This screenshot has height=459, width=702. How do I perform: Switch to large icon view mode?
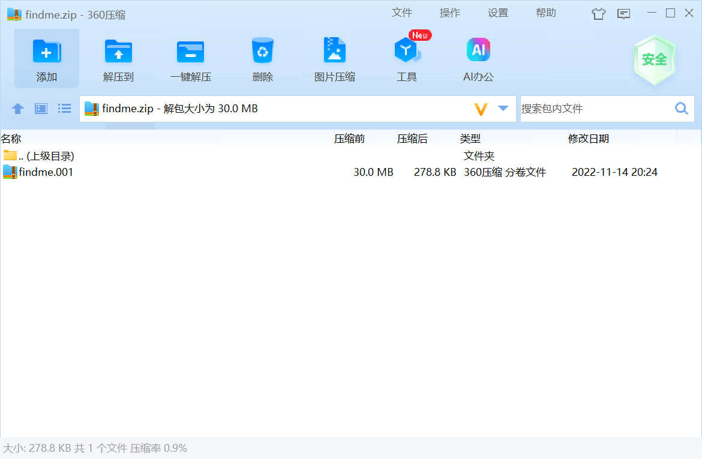(40, 109)
